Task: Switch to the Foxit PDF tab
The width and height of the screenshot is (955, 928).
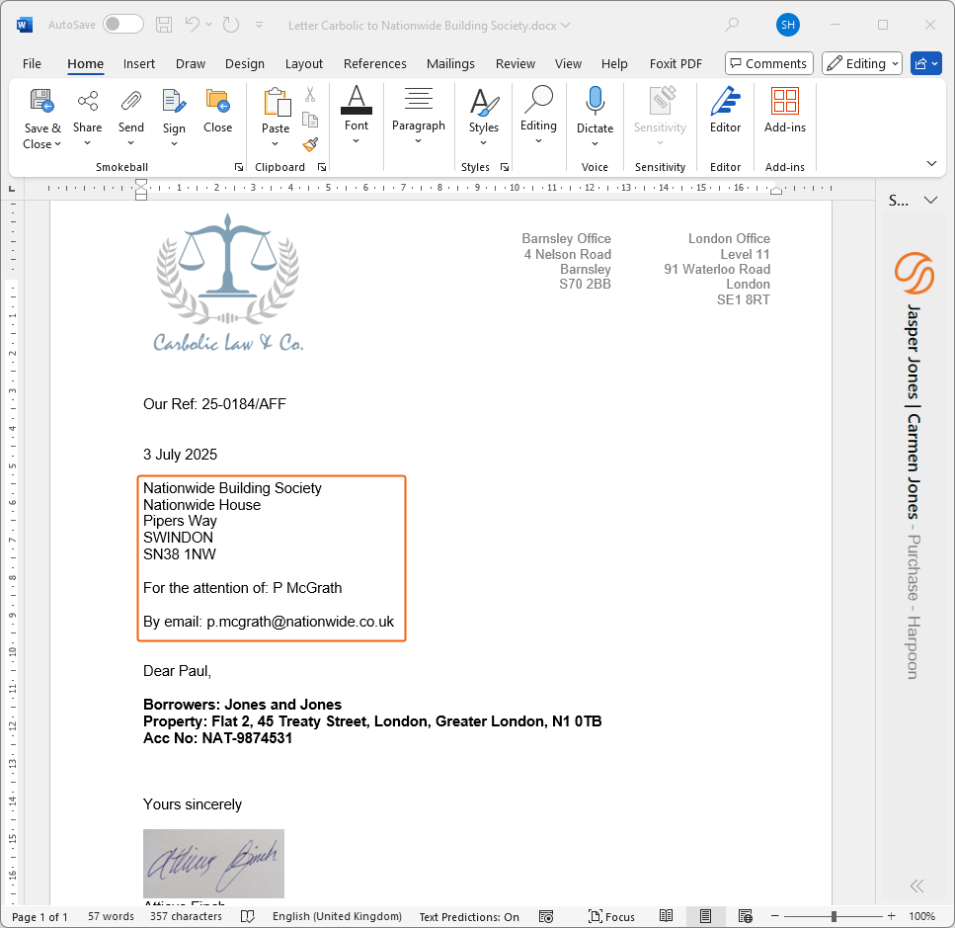Action: (676, 64)
